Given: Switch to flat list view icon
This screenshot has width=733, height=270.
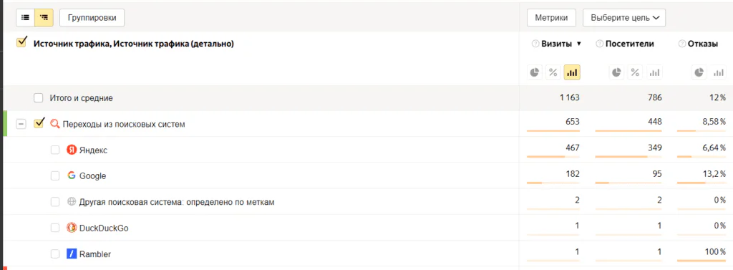Looking at the screenshot, I should pyautogui.click(x=25, y=18).
